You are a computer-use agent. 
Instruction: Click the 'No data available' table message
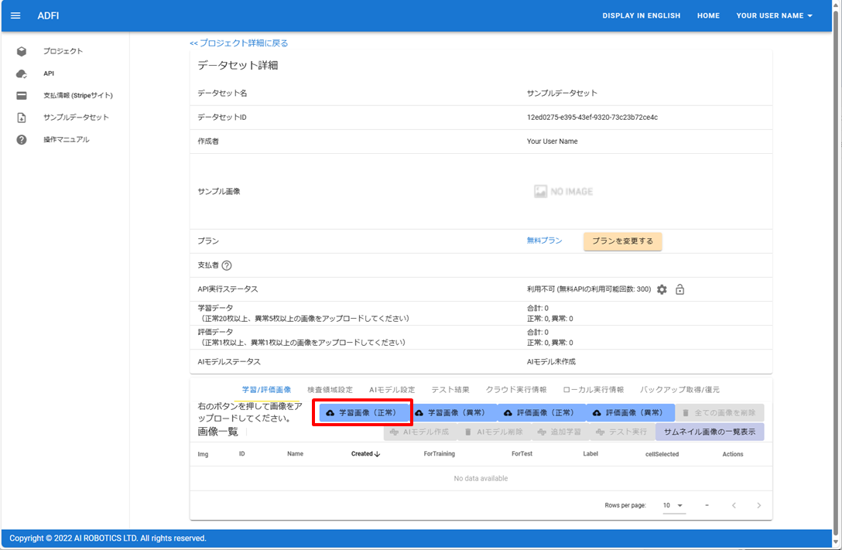pyautogui.click(x=481, y=479)
